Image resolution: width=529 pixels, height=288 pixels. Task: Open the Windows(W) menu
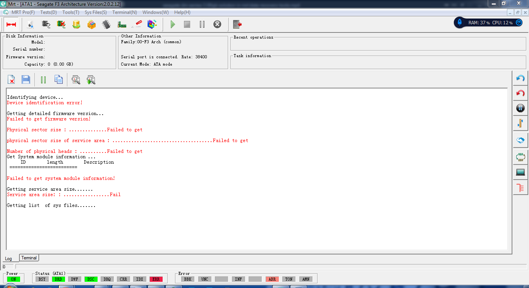[155, 12]
